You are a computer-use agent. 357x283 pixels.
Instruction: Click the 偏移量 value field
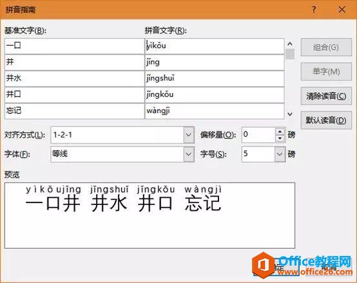(258, 135)
